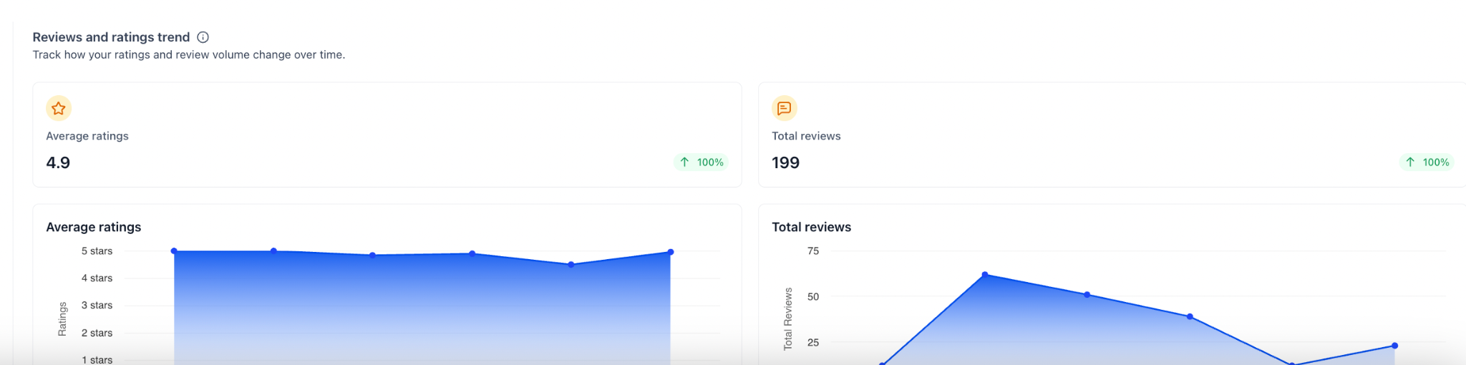Click the 1 stars axis label
This screenshot has width=1466, height=365.
click(97, 360)
